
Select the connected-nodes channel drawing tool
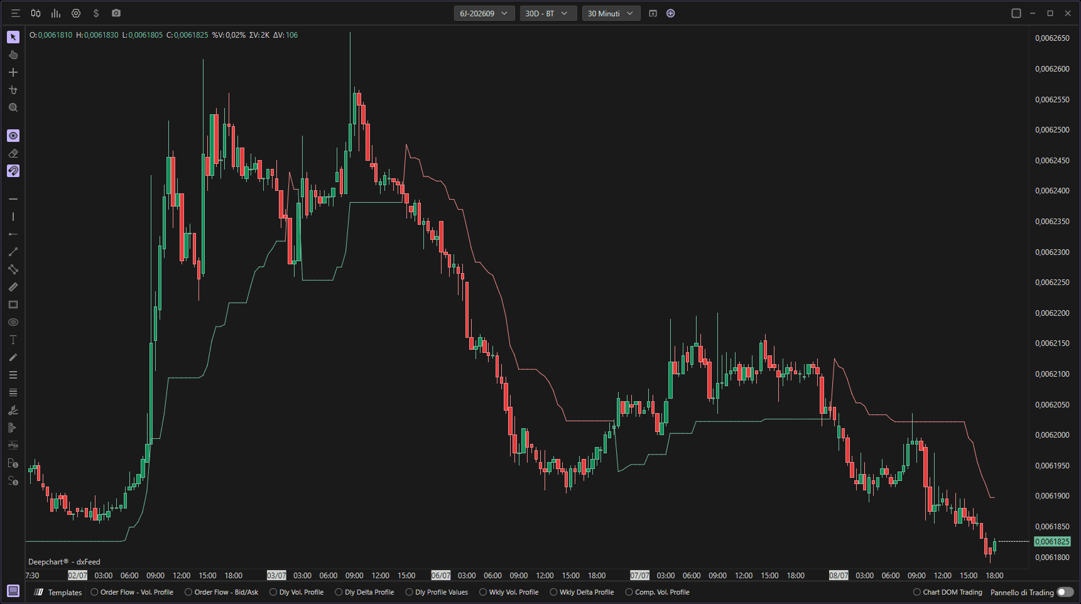tap(13, 269)
